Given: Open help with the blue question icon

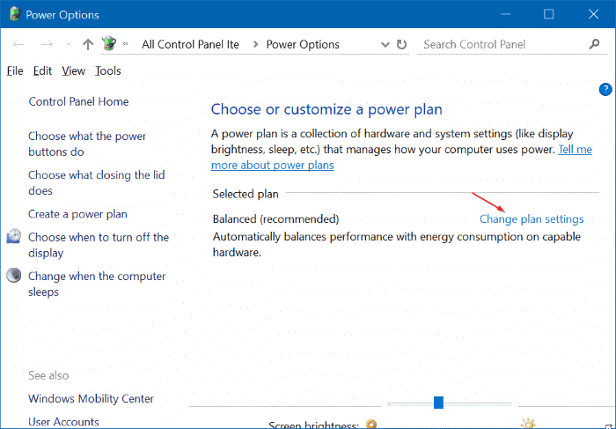Looking at the screenshot, I should (x=605, y=90).
